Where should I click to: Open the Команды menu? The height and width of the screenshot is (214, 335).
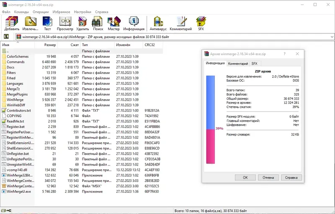click(21, 12)
